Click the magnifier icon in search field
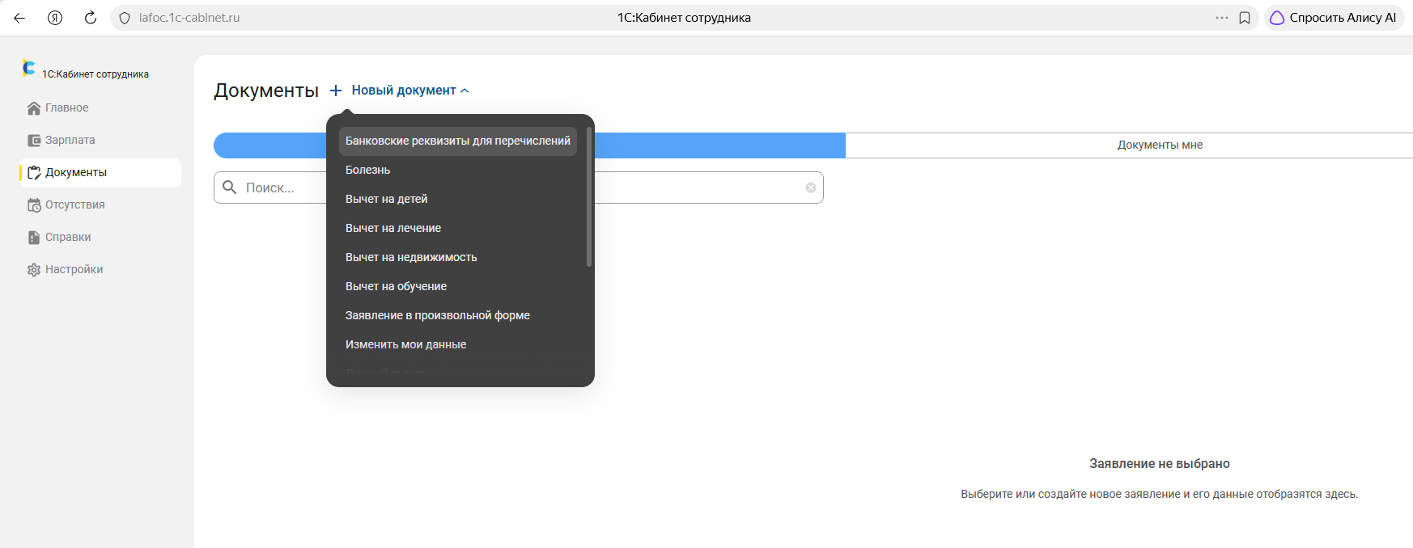 pyautogui.click(x=230, y=188)
